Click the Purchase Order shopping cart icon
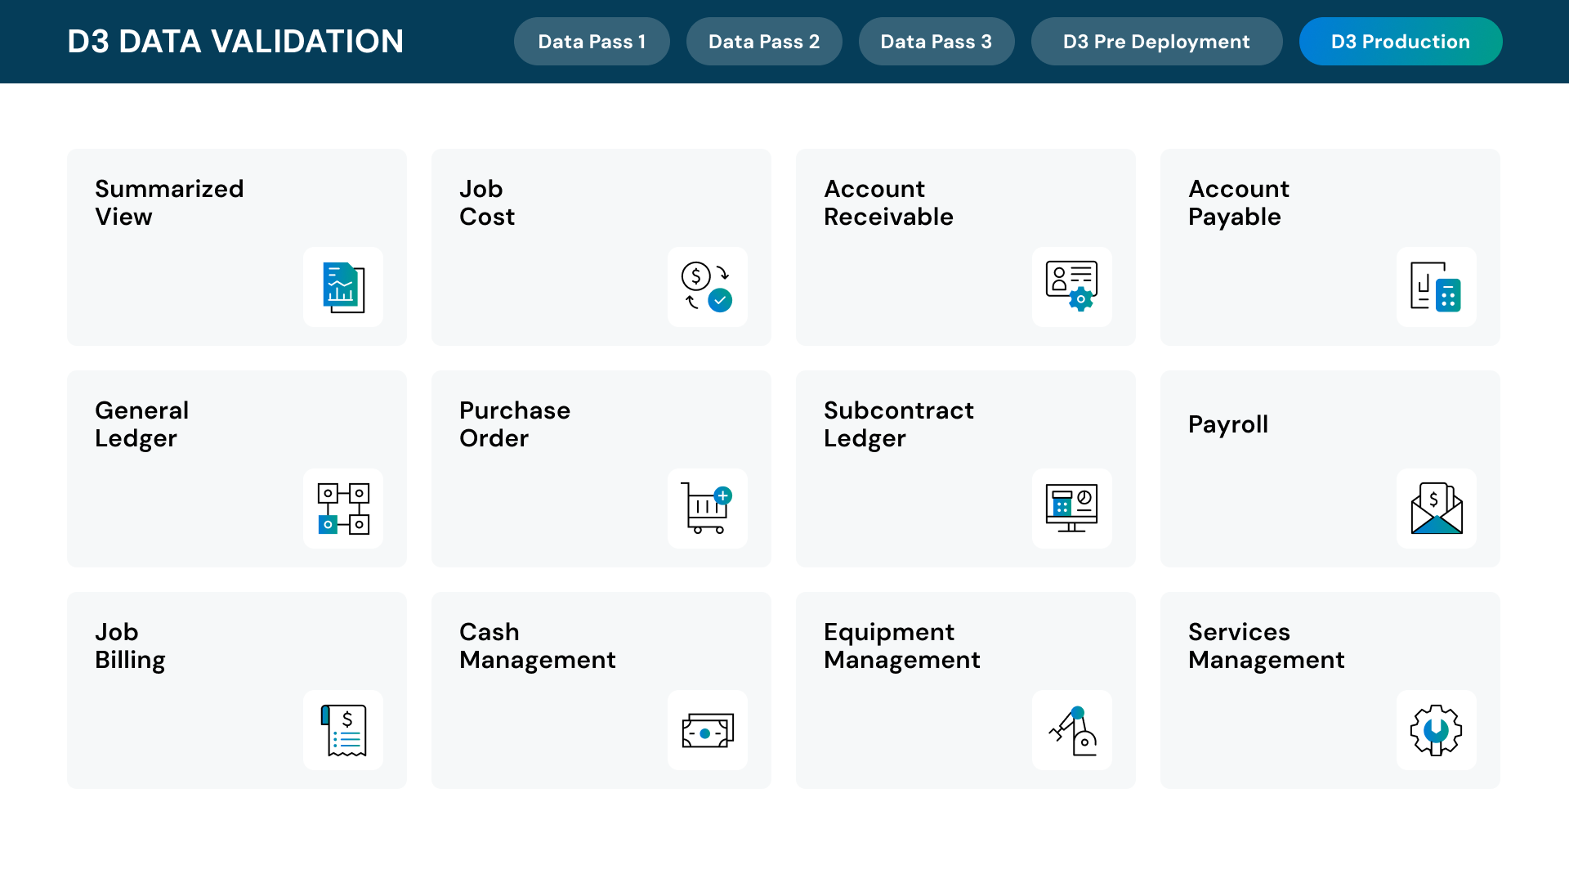This screenshot has width=1569, height=883. click(x=708, y=509)
